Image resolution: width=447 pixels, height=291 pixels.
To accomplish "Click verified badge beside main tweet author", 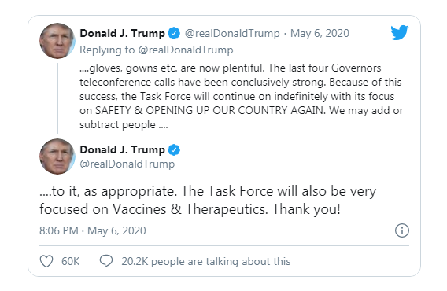I will pos(174,149).
